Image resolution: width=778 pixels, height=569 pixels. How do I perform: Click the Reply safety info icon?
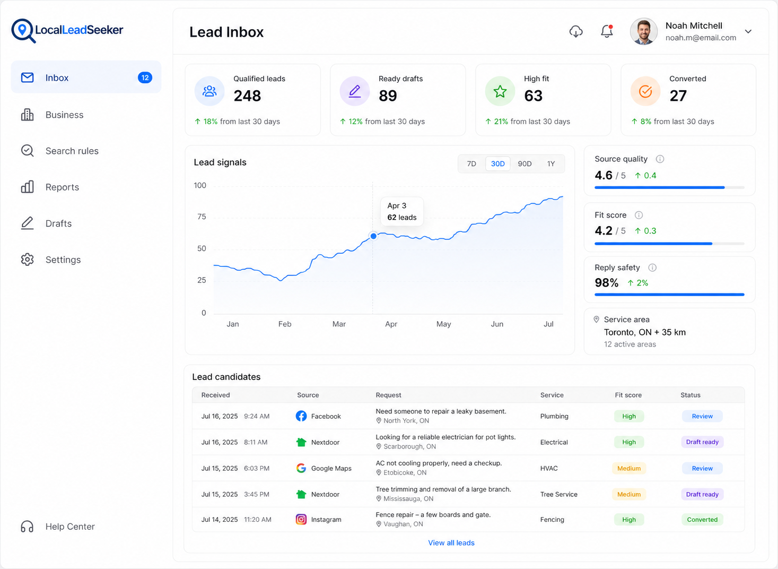[x=653, y=268]
